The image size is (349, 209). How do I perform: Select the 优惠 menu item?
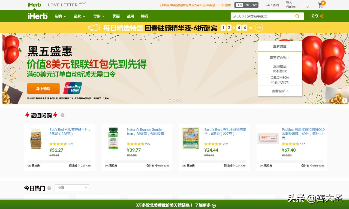pos(116,16)
